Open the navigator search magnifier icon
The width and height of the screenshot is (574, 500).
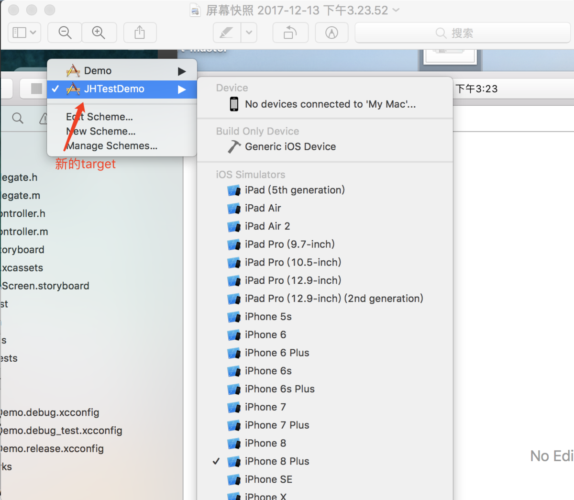(x=18, y=118)
